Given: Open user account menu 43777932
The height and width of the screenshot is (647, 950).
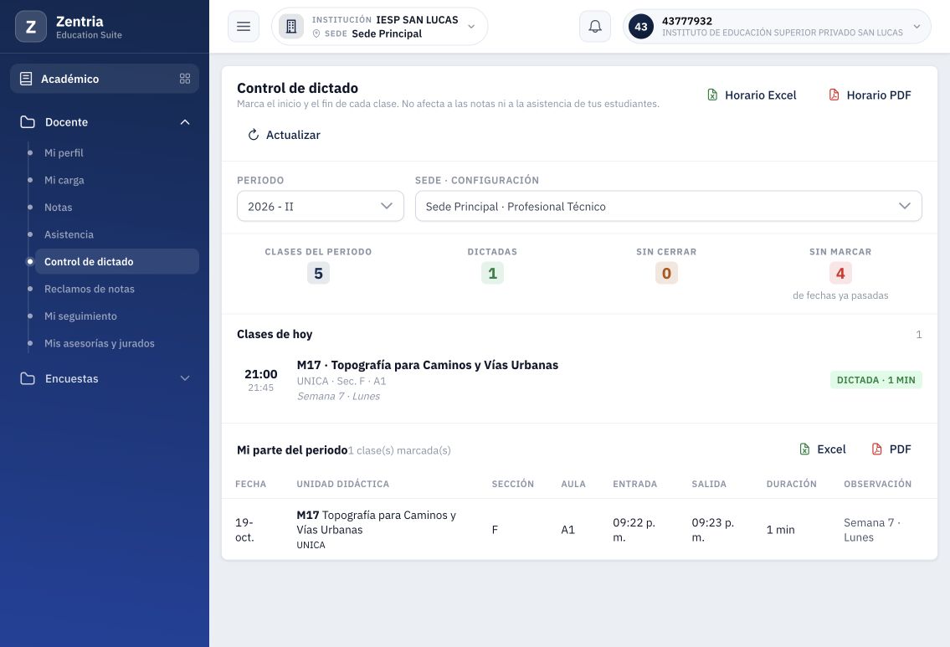Looking at the screenshot, I should click(x=777, y=27).
